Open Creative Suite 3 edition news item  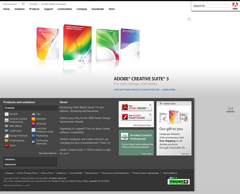point(85,152)
